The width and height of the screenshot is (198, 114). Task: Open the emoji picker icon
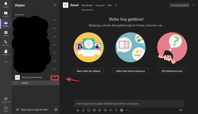[89, 110]
